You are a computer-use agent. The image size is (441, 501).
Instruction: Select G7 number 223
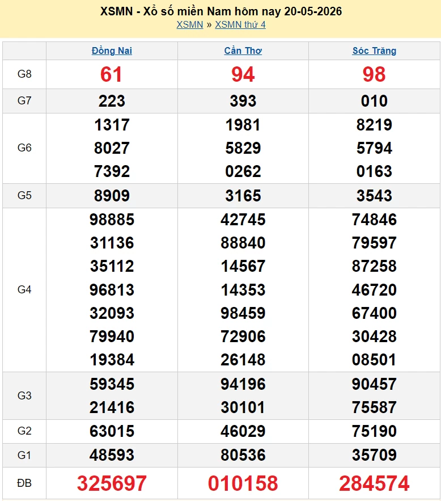tap(112, 101)
